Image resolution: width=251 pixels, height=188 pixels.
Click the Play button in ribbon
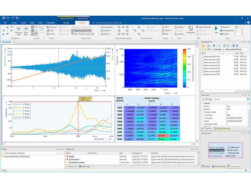click(216, 29)
